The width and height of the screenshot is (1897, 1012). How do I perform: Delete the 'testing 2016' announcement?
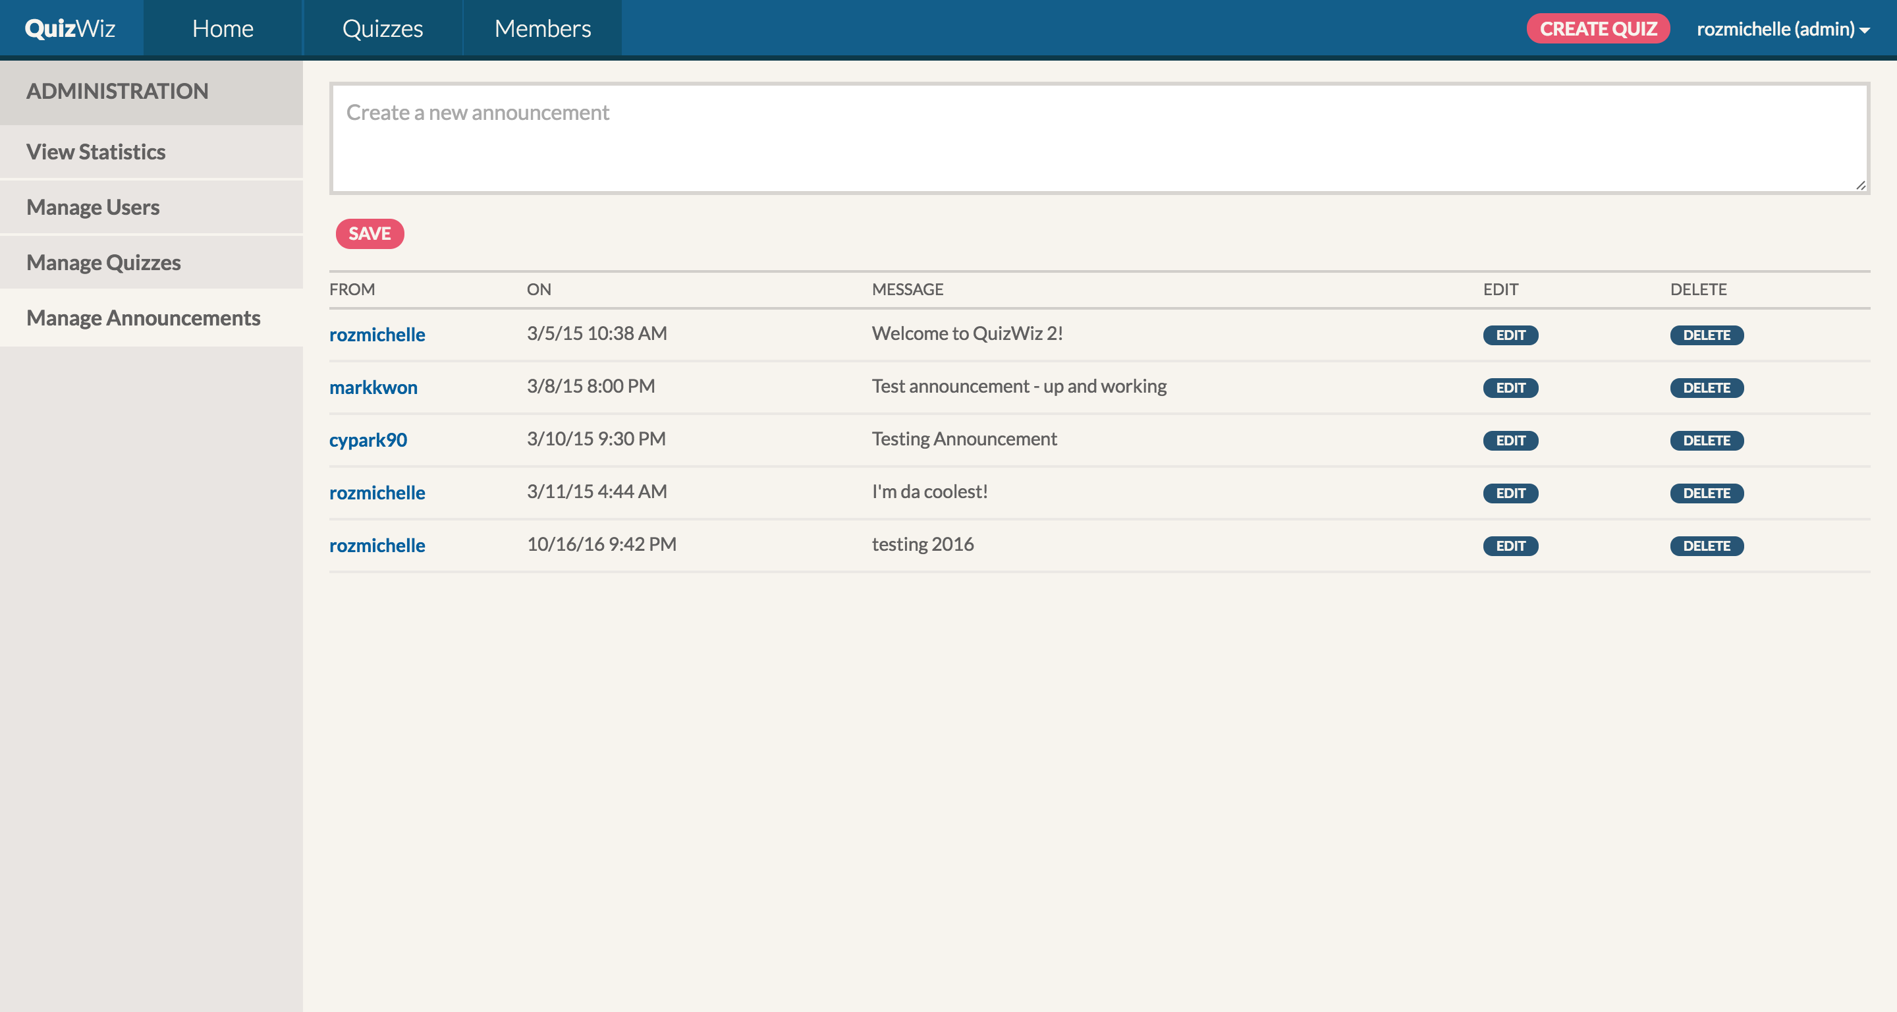point(1705,546)
